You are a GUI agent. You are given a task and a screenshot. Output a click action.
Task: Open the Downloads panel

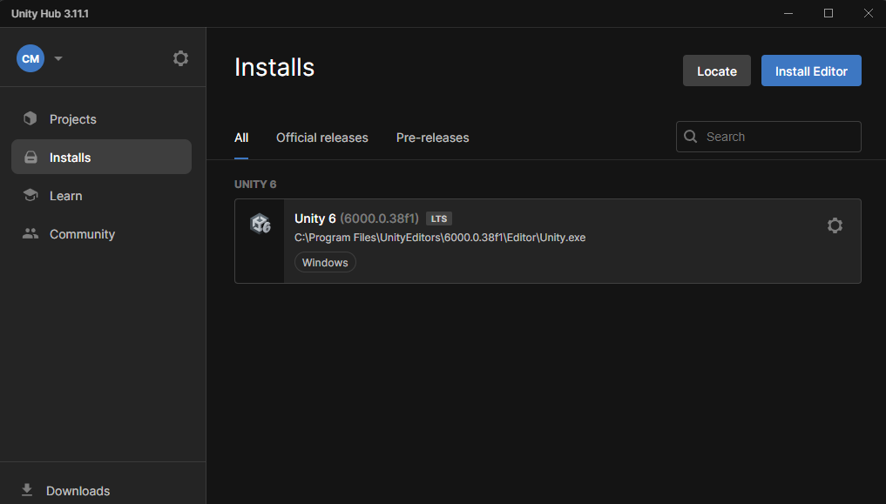78,490
